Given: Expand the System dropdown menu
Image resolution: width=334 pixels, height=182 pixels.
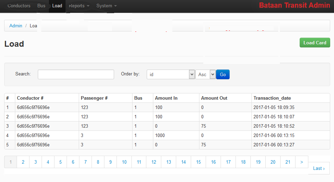Looking at the screenshot, I should (x=106, y=6).
